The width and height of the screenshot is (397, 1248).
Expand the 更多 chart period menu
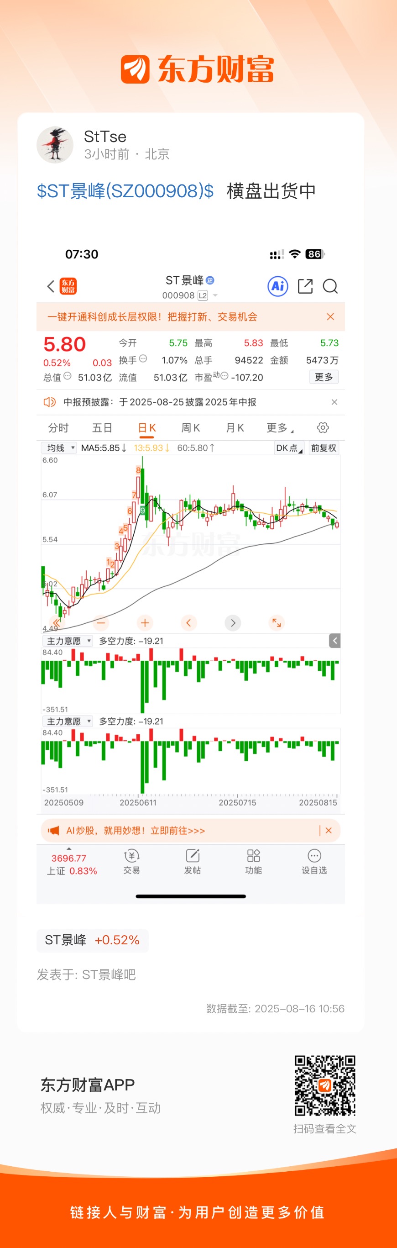click(280, 428)
